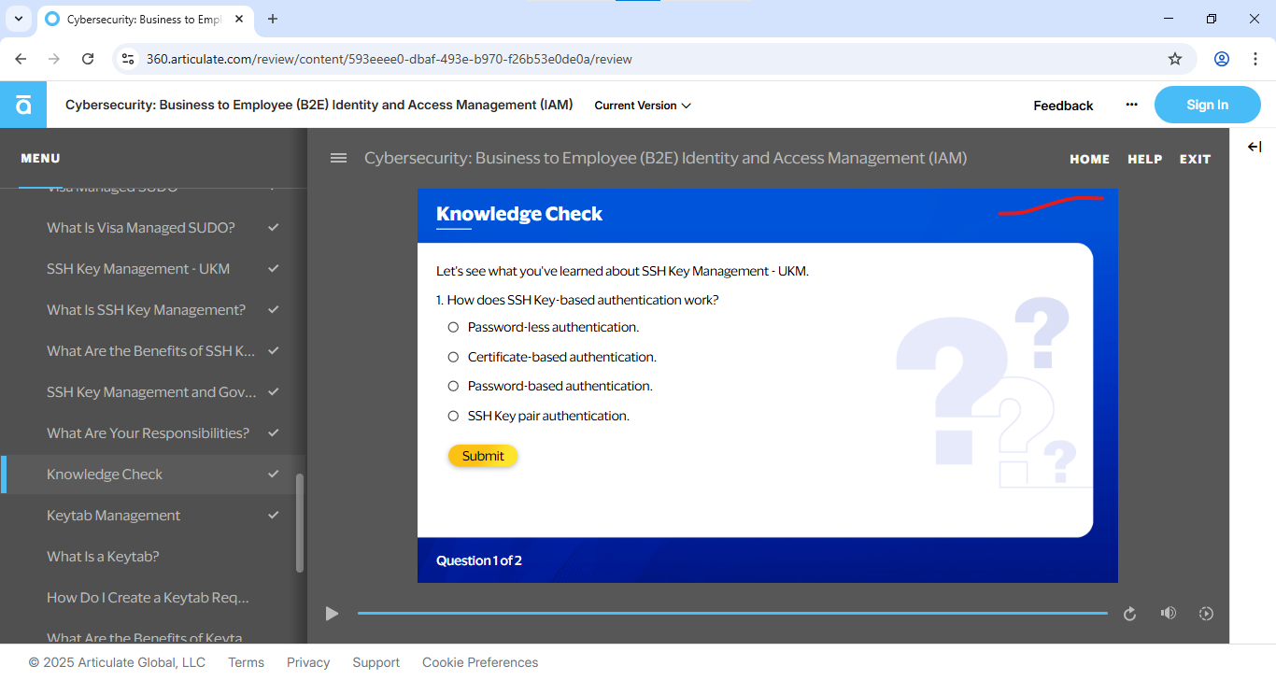Open the Privacy link in footer
This screenshot has width=1276, height=680.
tap(308, 662)
